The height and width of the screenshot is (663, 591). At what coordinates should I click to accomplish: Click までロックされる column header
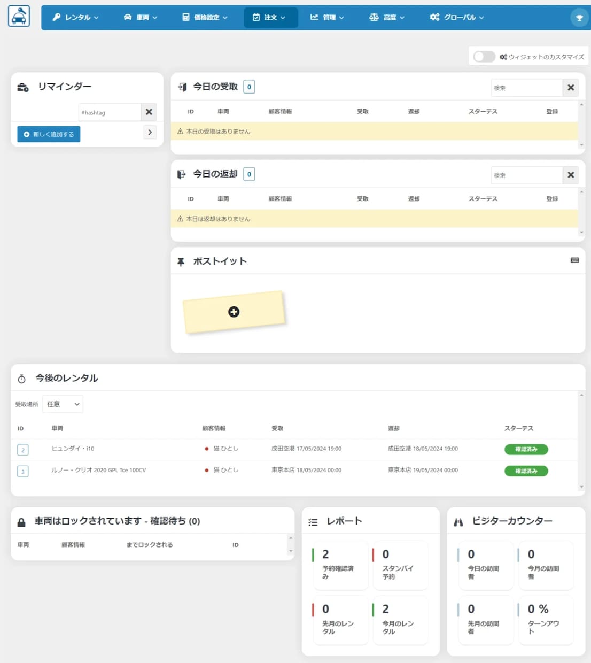pyautogui.click(x=150, y=545)
